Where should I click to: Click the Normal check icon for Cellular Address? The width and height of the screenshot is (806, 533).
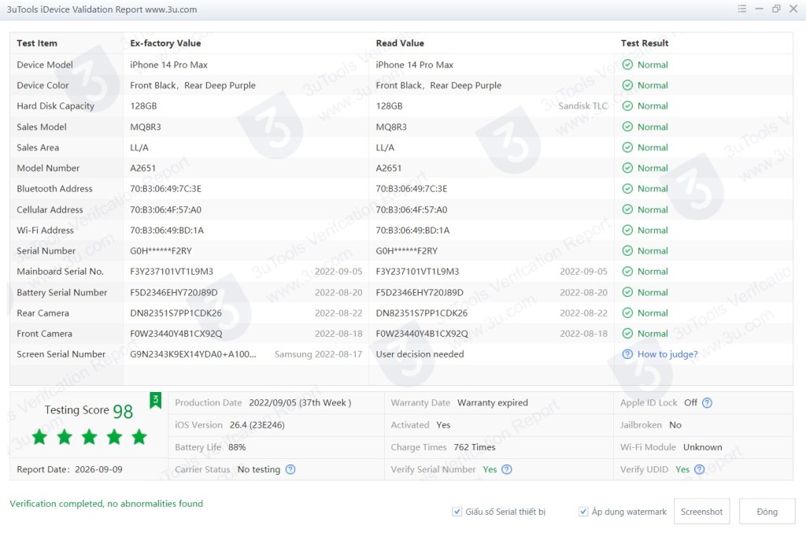pyautogui.click(x=627, y=209)
